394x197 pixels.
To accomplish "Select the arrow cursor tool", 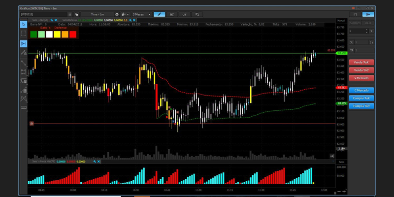I will pyautogui.click(x=24, y=24).
